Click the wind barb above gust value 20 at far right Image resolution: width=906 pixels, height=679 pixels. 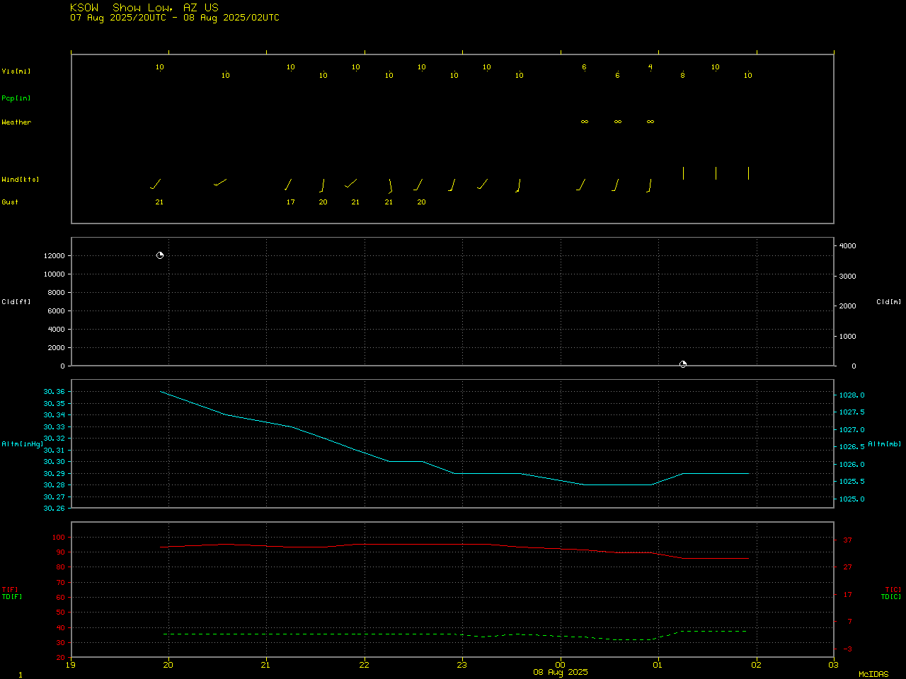tap(419, 185)
